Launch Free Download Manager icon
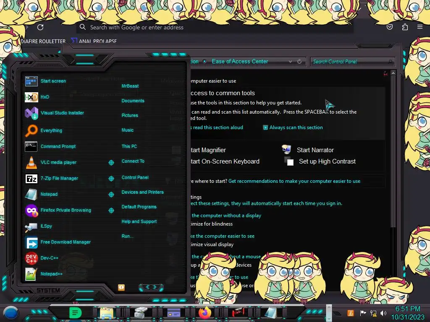The width and height of the screenshot is (430, 322). point(31,242)
